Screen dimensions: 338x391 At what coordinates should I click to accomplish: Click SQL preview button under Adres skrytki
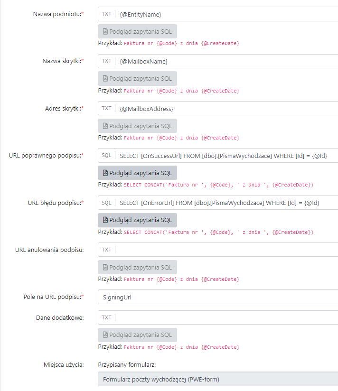point(137,126)
